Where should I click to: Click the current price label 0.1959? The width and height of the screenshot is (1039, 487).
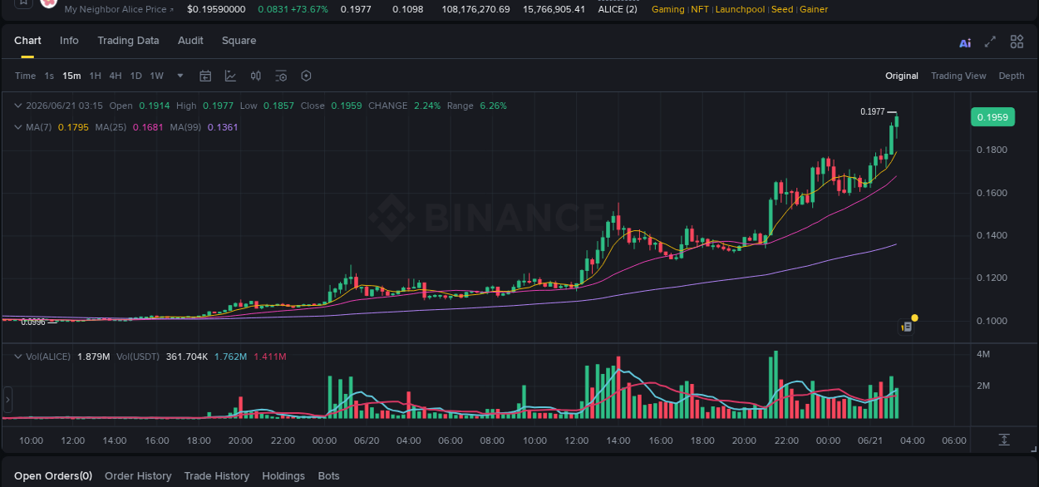coord(992,117)
